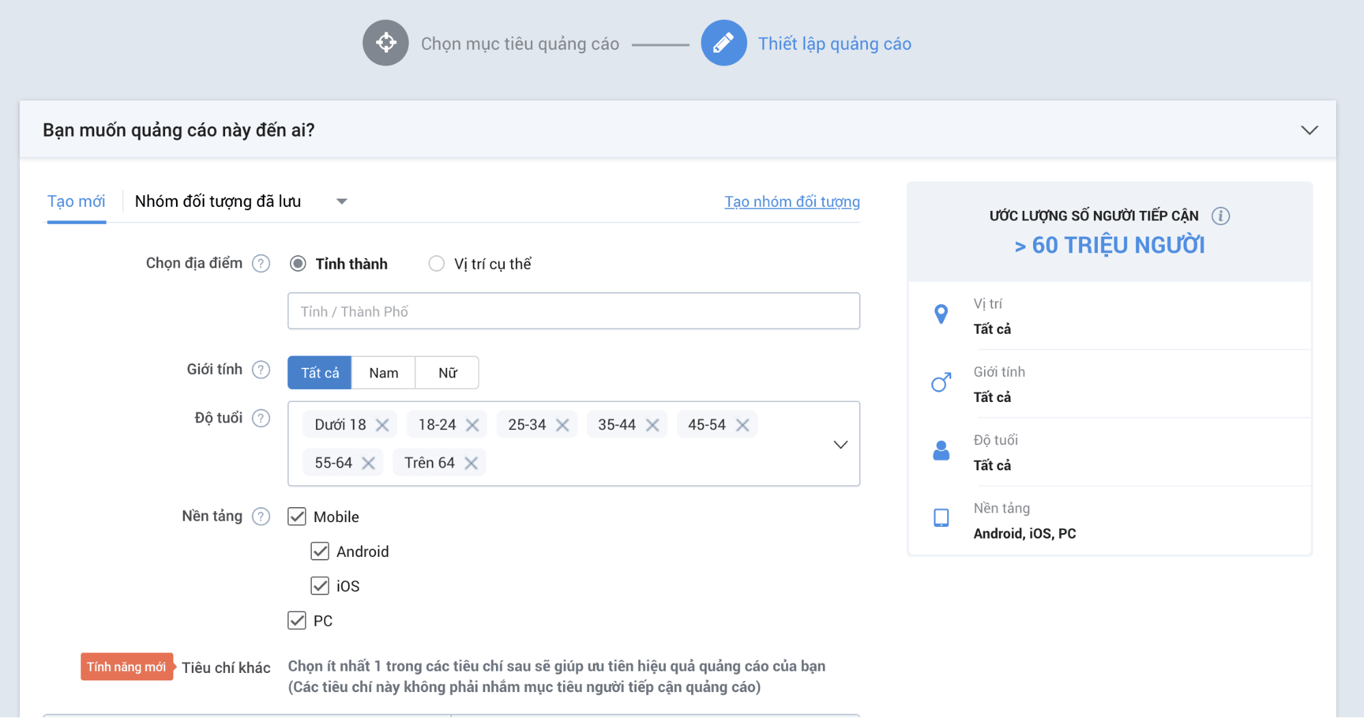The width and height of the screenshot is (1364, 718).
Task: Click the pencil icon for Thiết lập quảng cáo
Action: pos(724,43)
